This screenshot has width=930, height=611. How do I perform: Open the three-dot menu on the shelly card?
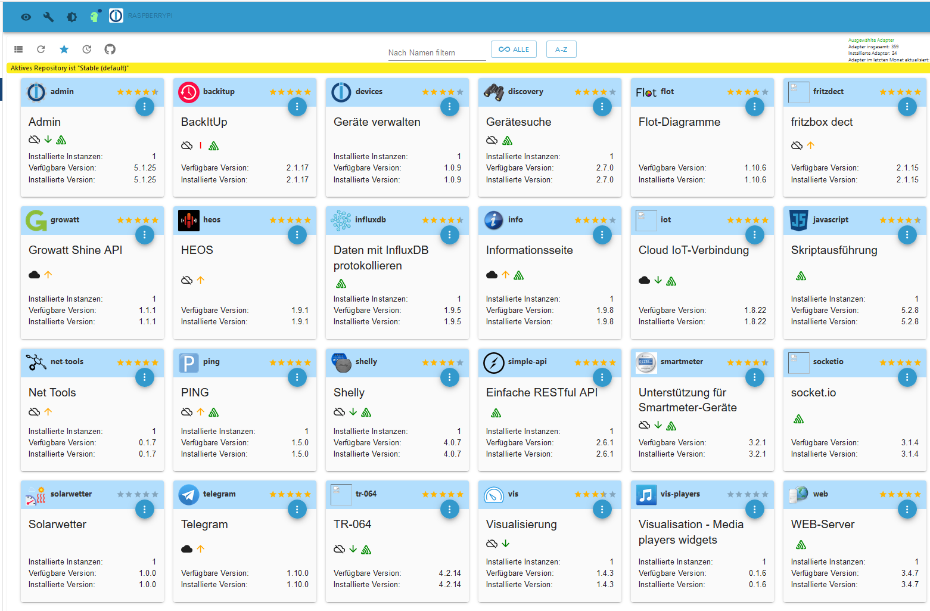450,377
